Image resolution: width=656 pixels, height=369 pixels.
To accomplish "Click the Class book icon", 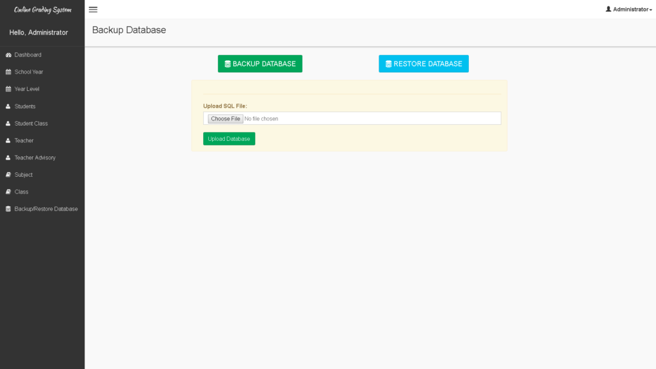I will (8, 192).
